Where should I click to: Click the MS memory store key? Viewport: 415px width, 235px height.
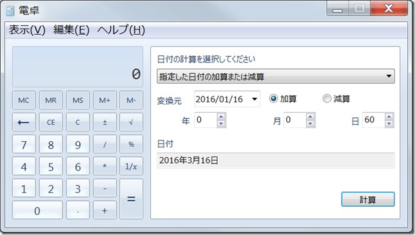click(78, 100)
